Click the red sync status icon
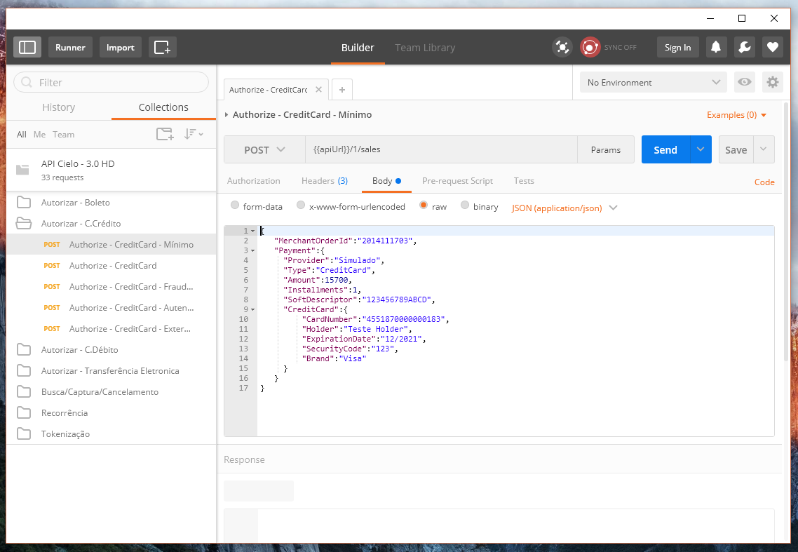 pyautogui.click(x=590, y=48)
